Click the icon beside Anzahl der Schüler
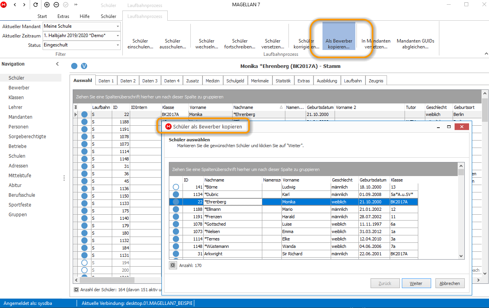The width and height of the screenshot is (489, 308). 76,290
